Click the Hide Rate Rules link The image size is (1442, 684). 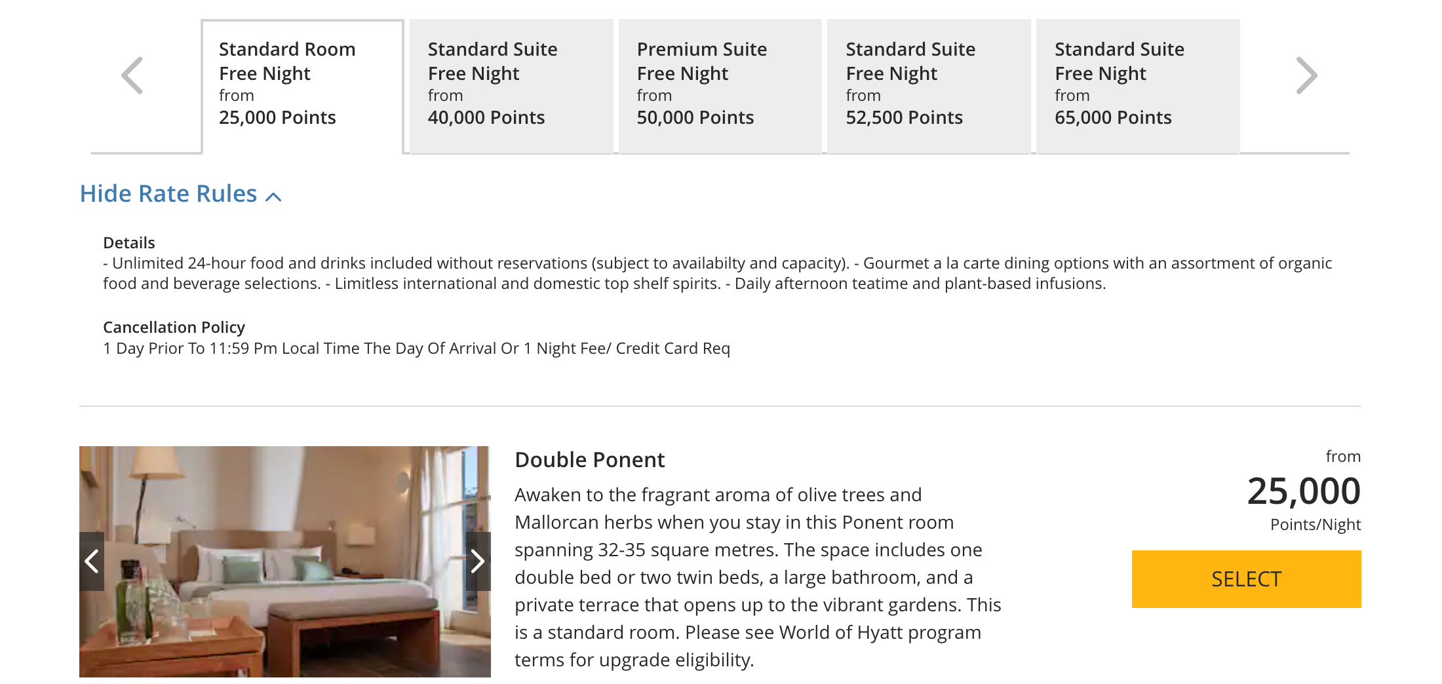click(168, 194)
